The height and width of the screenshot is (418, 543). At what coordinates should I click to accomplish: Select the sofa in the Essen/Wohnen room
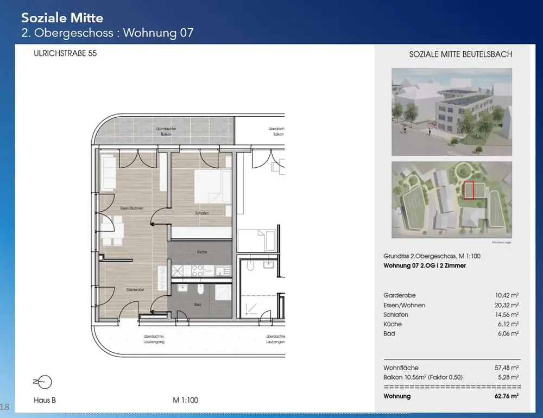tap(108, 172)
